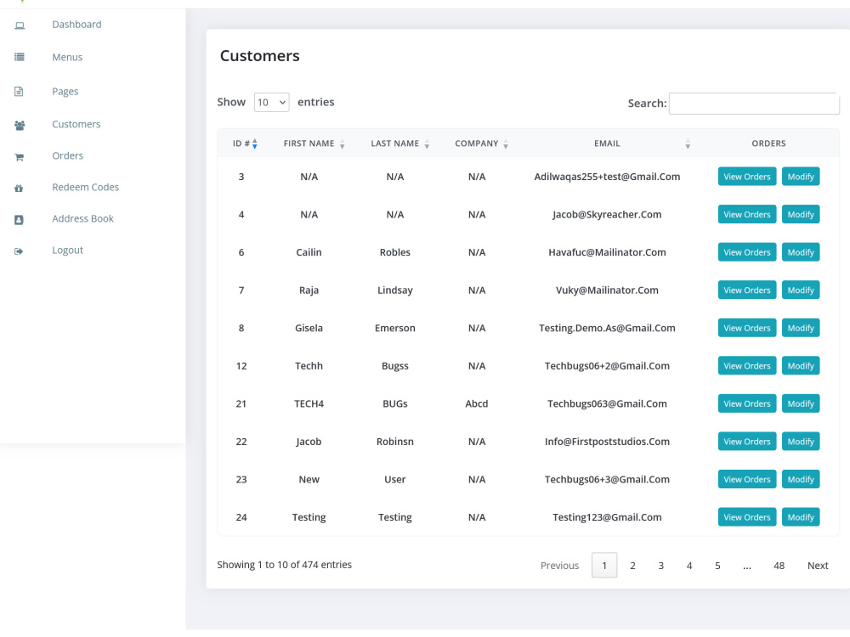Screen dimensions: 850x637
Task: Open the Pages sidebar link
Action: pos(65,91)
